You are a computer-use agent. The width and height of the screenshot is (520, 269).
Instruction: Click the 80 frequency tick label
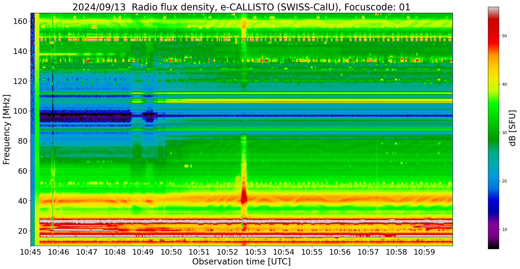point(22,141)
